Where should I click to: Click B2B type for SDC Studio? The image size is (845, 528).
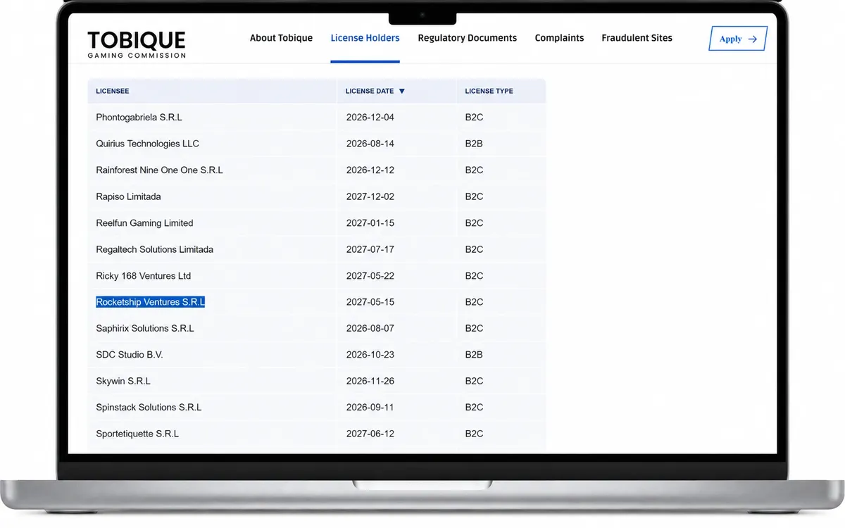pos(474,355)
